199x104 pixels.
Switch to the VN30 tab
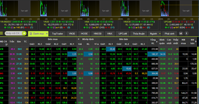[72, 34]
